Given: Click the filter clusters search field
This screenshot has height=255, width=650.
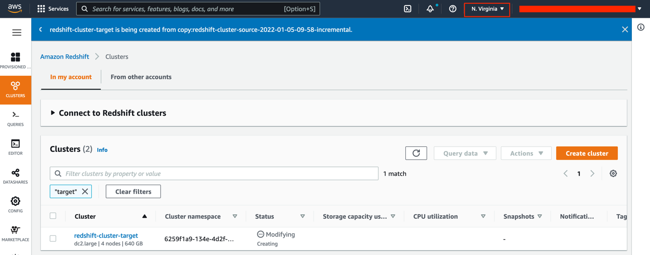Looking at the screenshot, I should coord(214,173).
